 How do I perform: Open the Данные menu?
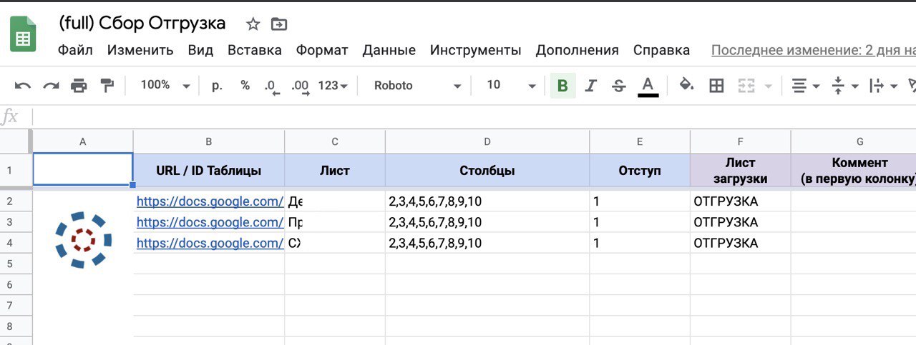click(x=389, y=50)
